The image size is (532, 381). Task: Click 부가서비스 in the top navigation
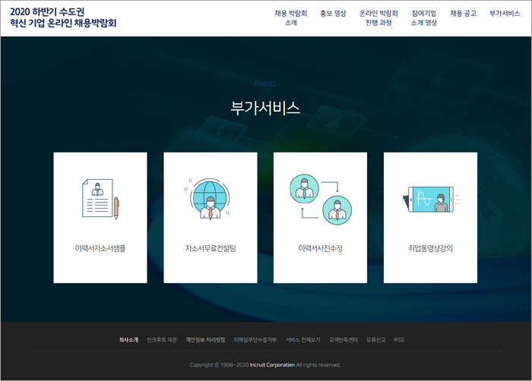pos(505,13)
